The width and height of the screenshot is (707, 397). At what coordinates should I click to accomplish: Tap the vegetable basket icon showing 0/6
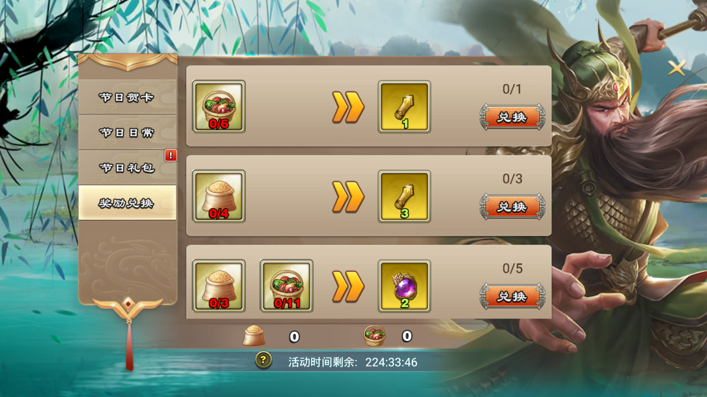[x=219, y=106]
